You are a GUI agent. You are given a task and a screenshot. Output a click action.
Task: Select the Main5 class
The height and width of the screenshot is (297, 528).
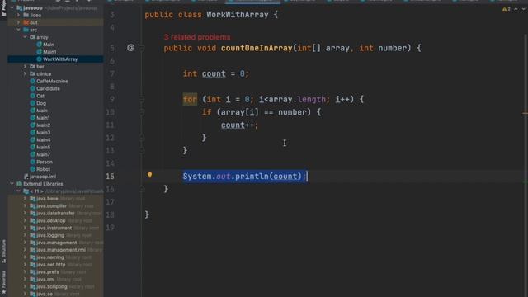pyautogui.click(x=43, y=148)
